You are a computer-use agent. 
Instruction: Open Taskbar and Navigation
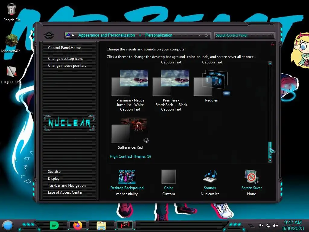click(x=67, y=185)
